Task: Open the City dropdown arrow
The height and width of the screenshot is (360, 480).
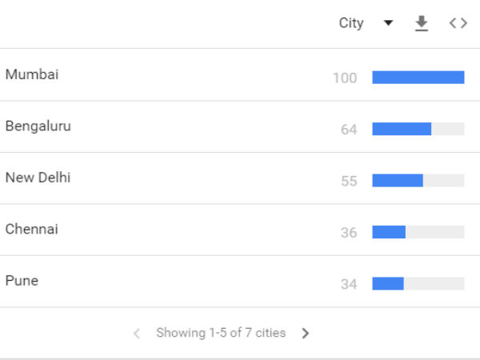Action: pos(388,23)
